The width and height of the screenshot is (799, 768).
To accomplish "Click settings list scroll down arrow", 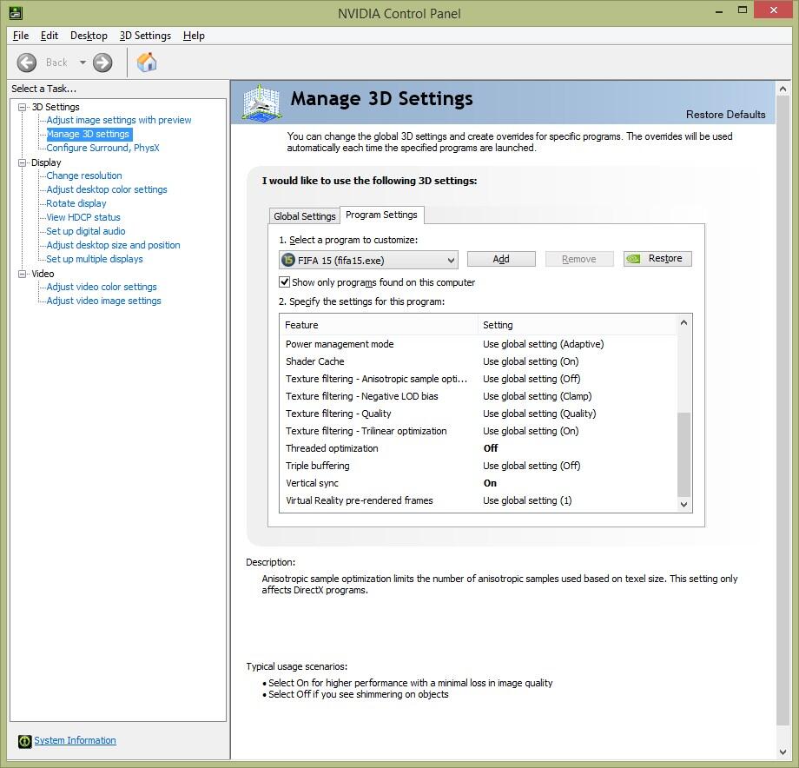I will [683, 505].
